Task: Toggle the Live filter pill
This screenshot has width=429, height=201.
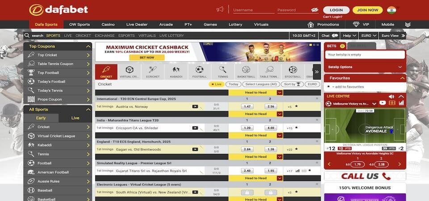Action: 216,84
